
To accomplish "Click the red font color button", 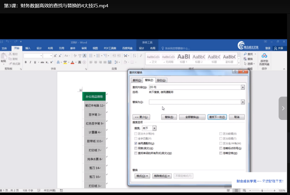I will pyautogui.click(x=72, y=62).
